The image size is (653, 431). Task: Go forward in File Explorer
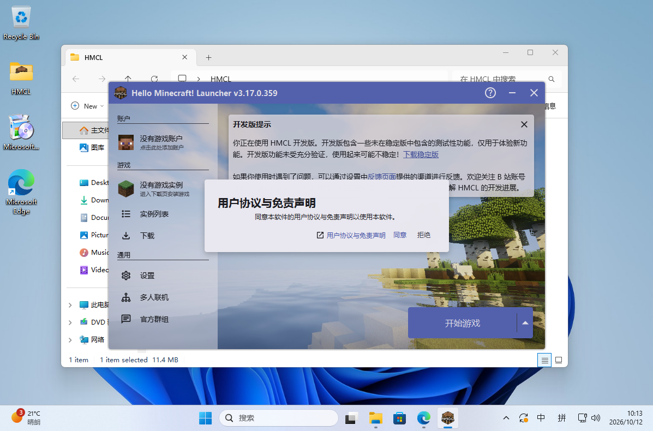click(x=101, y=79)
